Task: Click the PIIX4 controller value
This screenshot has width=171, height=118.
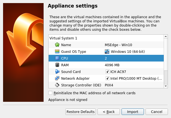Action: [109, 85]
